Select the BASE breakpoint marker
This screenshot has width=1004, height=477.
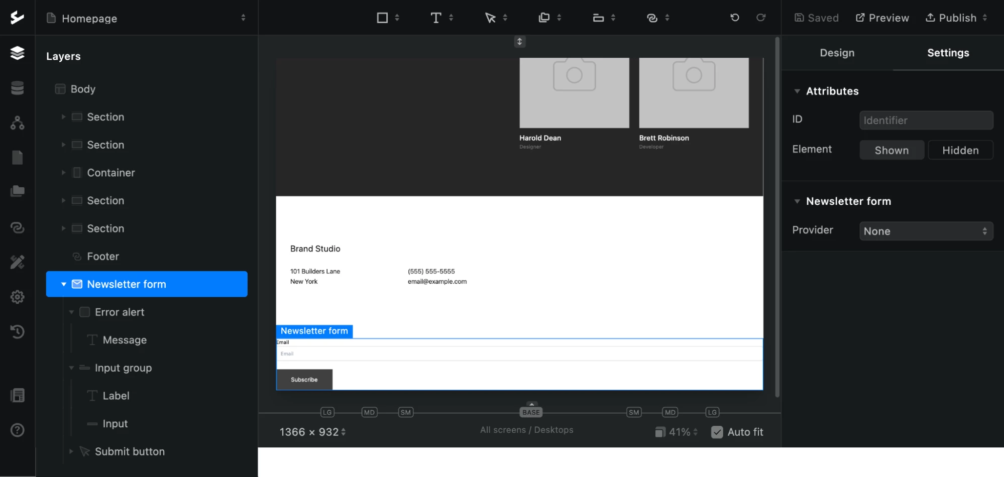[x=531, y=412]
